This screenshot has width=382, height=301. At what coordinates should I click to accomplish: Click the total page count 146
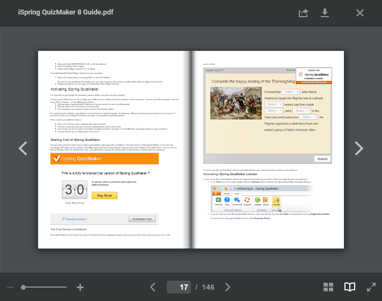(x=208, y=287)
